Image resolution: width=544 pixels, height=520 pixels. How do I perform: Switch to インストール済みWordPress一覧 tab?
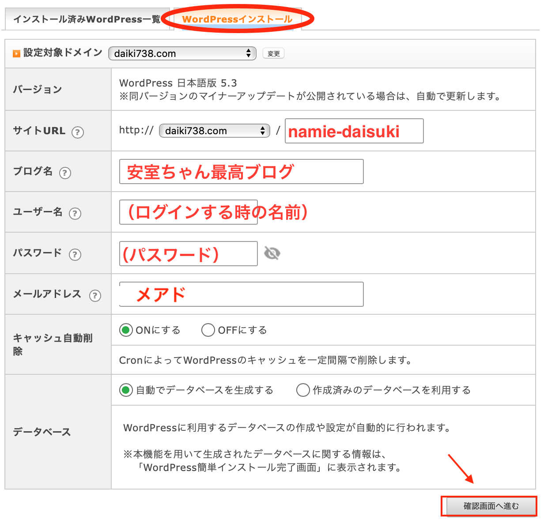[87, 19]
